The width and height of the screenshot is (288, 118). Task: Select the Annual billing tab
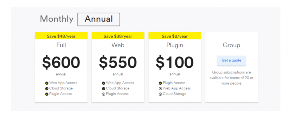click(99, 19)
